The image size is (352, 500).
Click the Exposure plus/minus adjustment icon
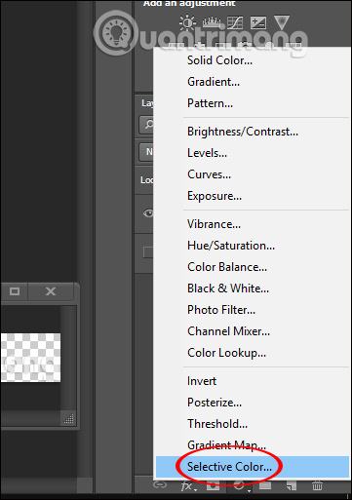[x=258, y=23]
